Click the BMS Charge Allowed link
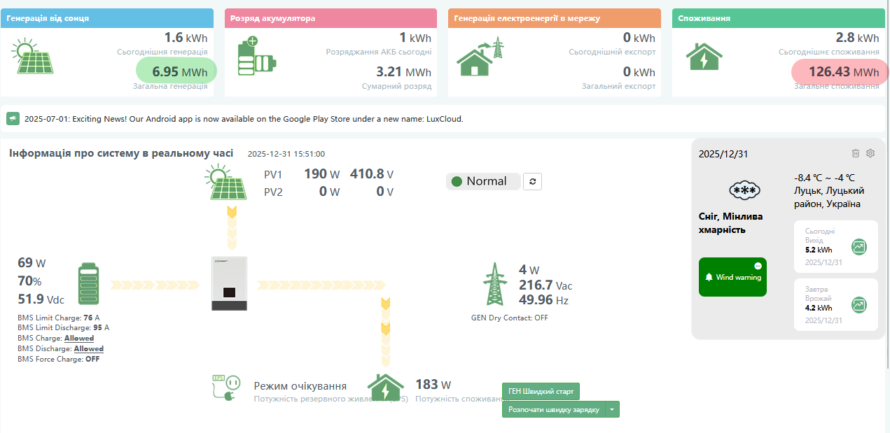The image size is (890, 433). 79,338
